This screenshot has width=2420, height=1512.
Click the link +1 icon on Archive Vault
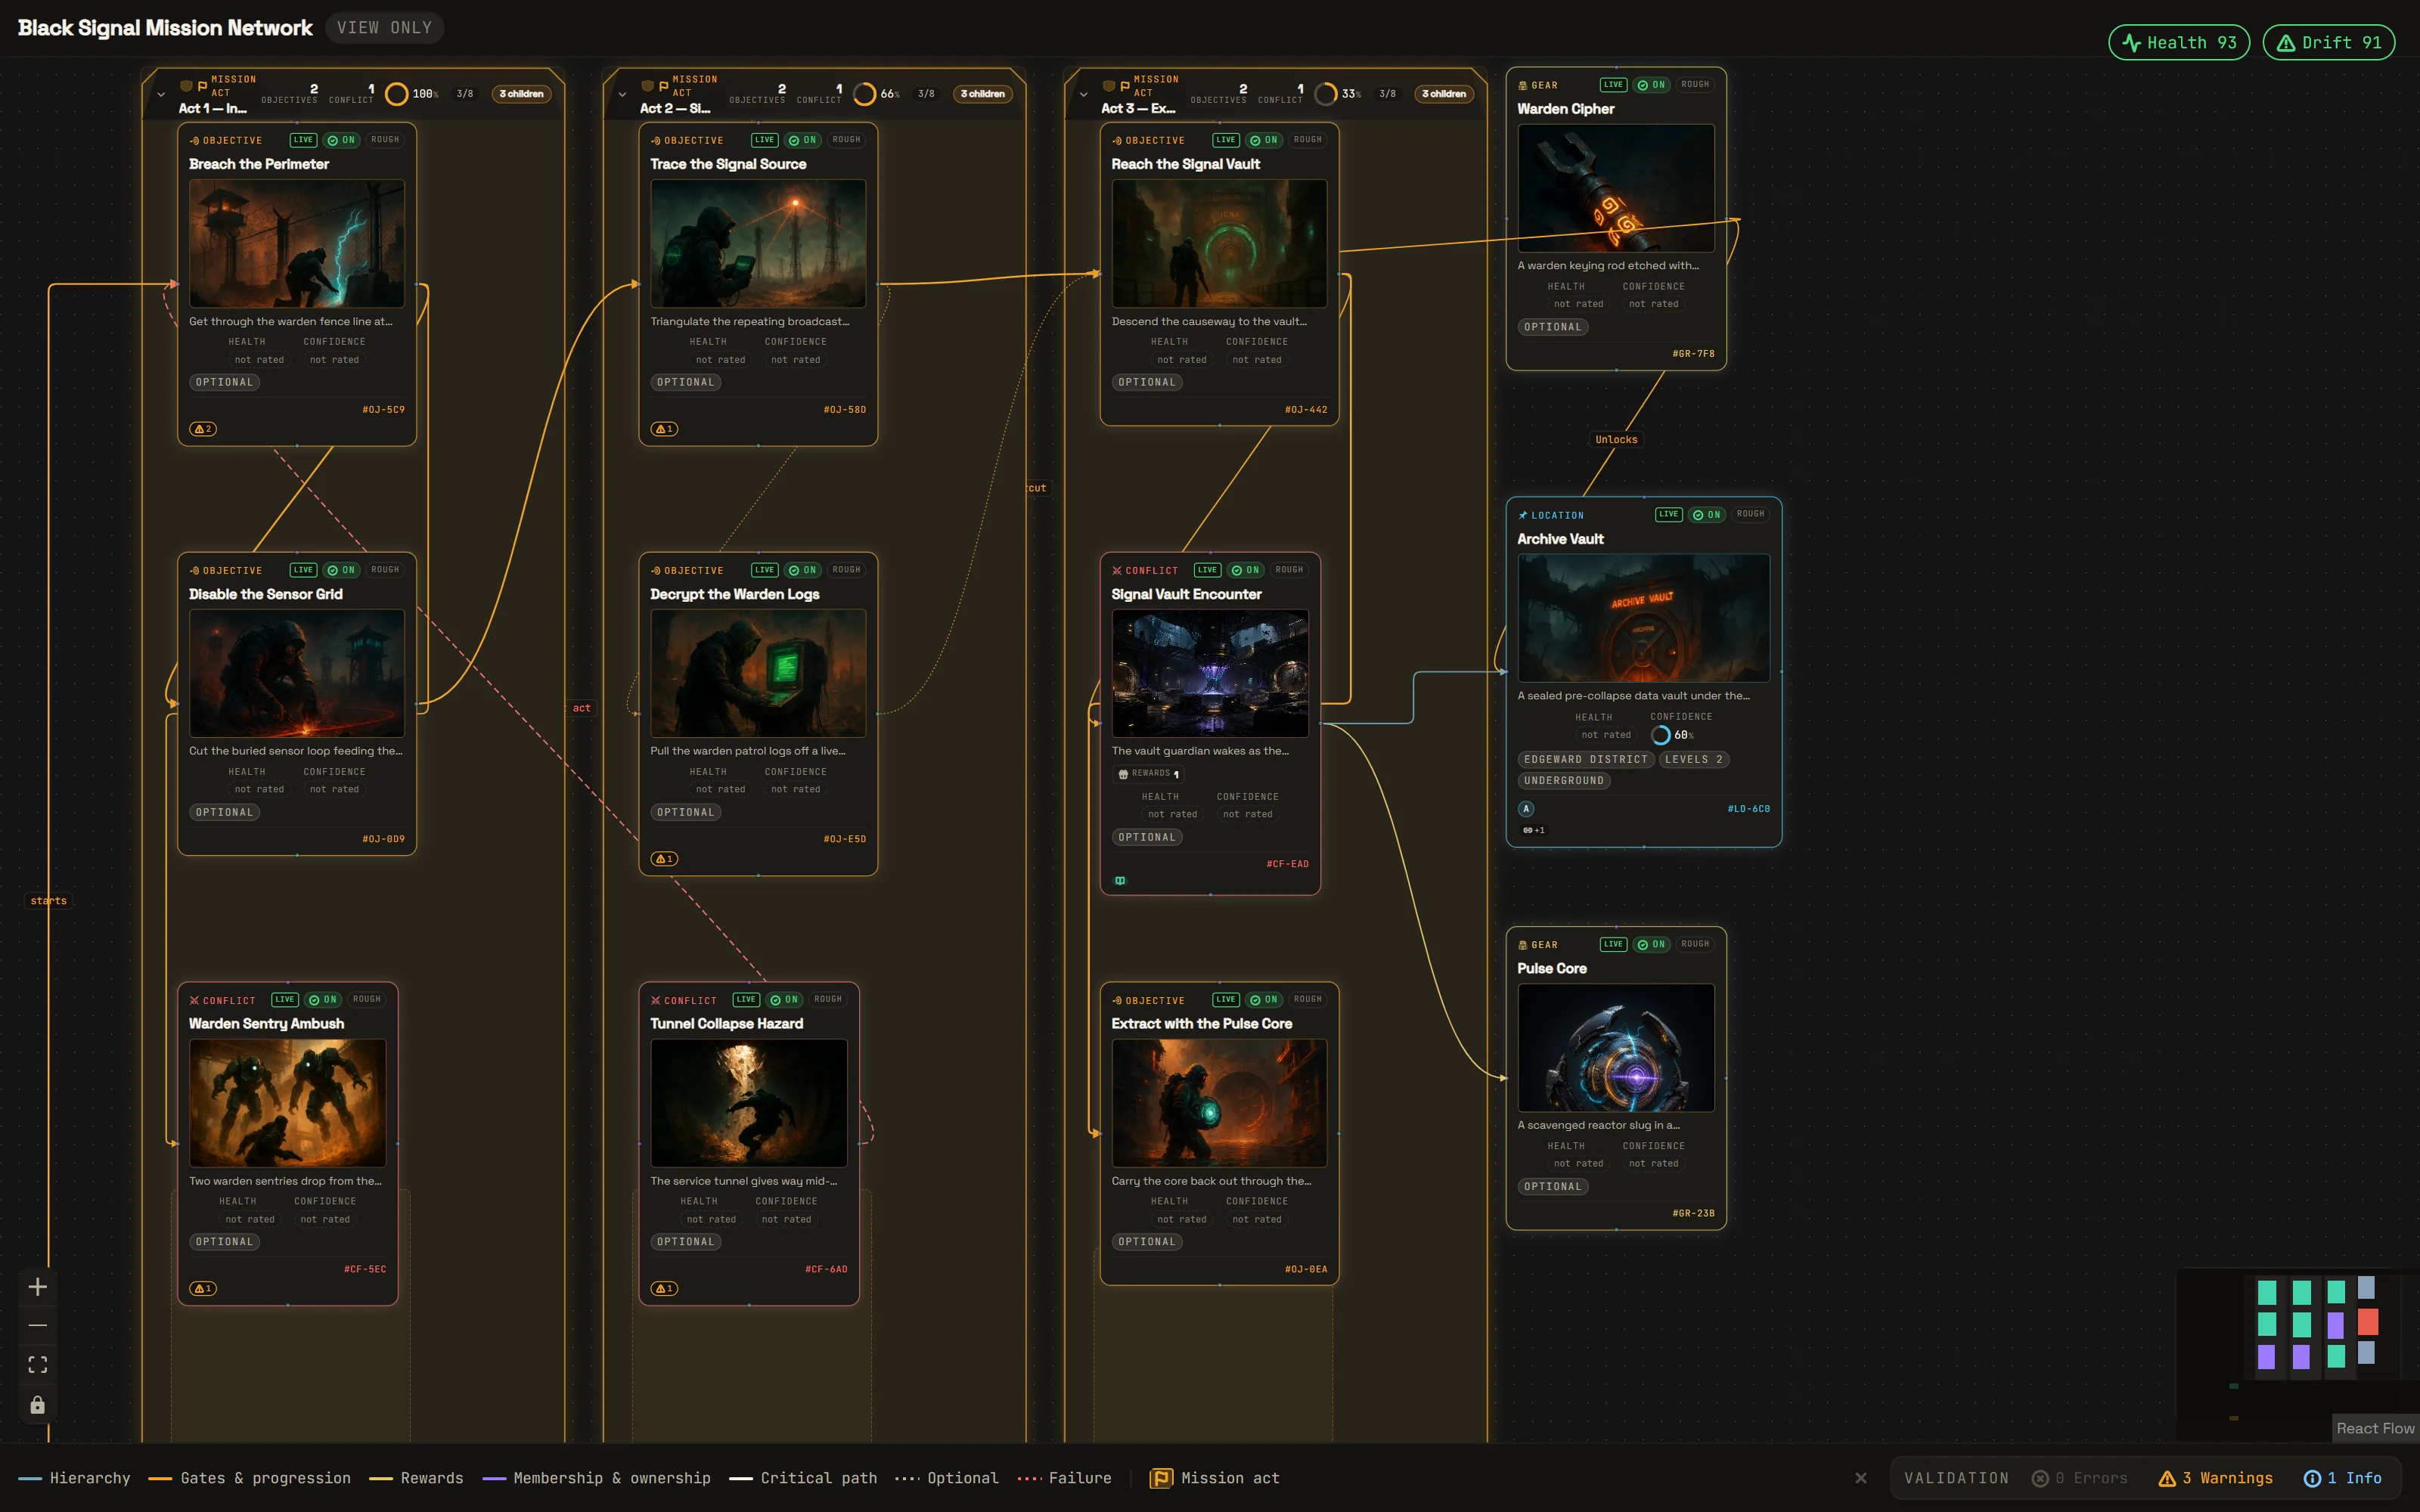click(1533, 830)
